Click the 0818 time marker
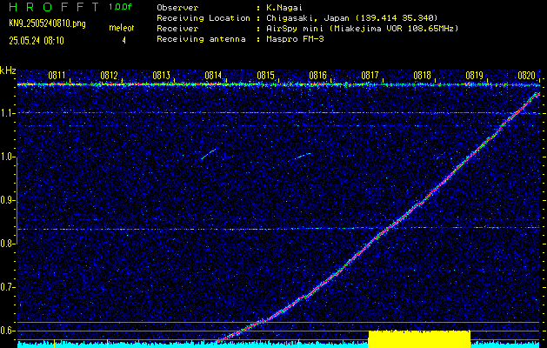547x348 pixels. point(422,75)
